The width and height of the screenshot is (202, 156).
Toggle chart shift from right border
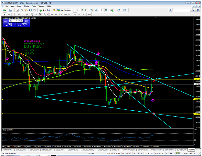coord(106,10)
